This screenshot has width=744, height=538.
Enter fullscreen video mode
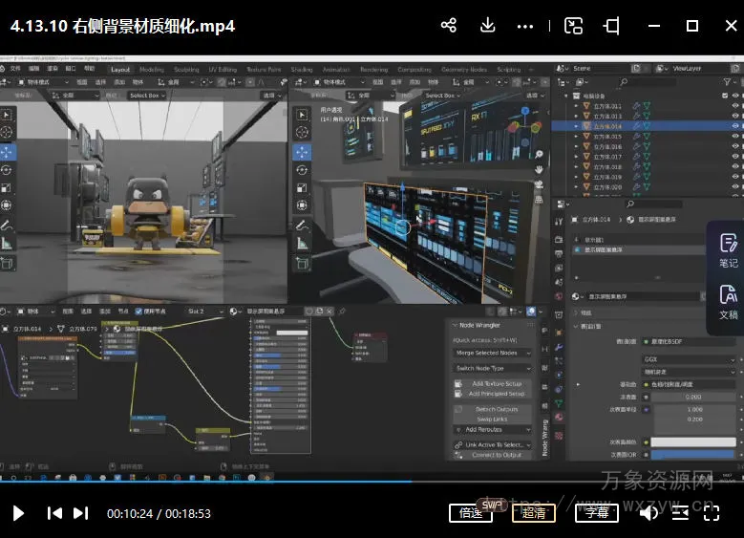(x=712, y=513)
